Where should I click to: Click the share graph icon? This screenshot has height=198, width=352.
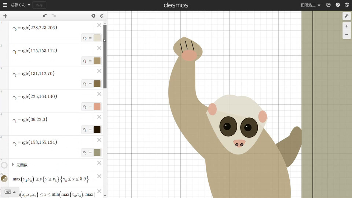tap(329, 5)
